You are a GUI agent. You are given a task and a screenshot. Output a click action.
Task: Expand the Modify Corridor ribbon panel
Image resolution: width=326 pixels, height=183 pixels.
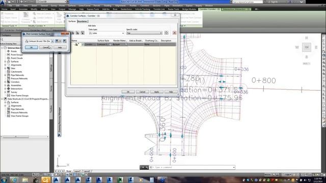click(37, 26)
